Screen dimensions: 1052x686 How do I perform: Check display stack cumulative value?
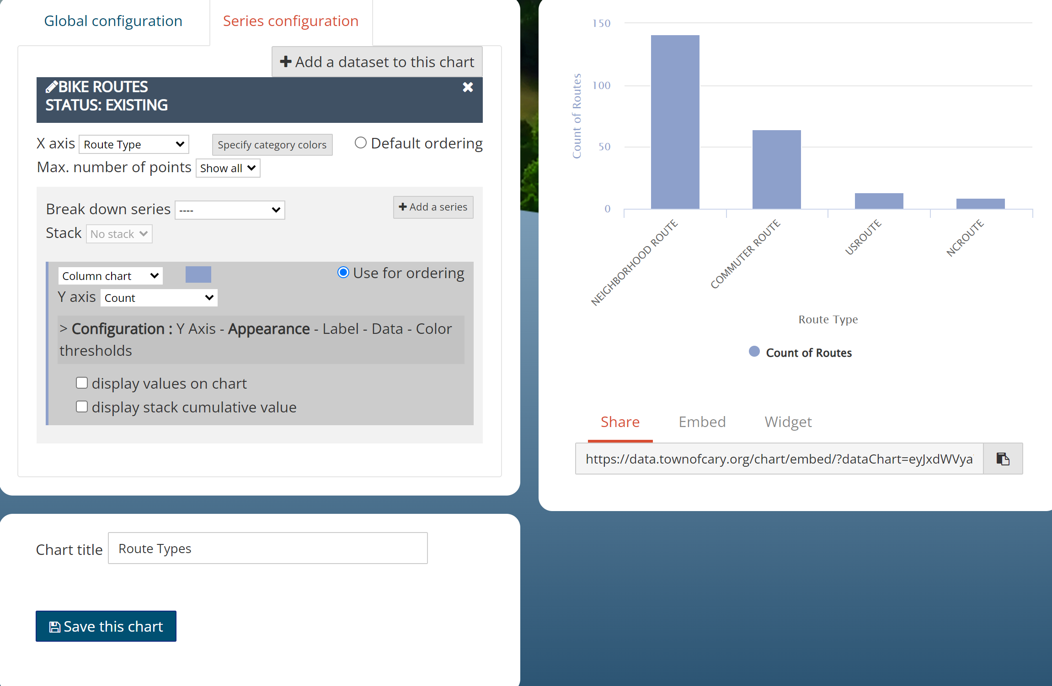coord(82,406)
